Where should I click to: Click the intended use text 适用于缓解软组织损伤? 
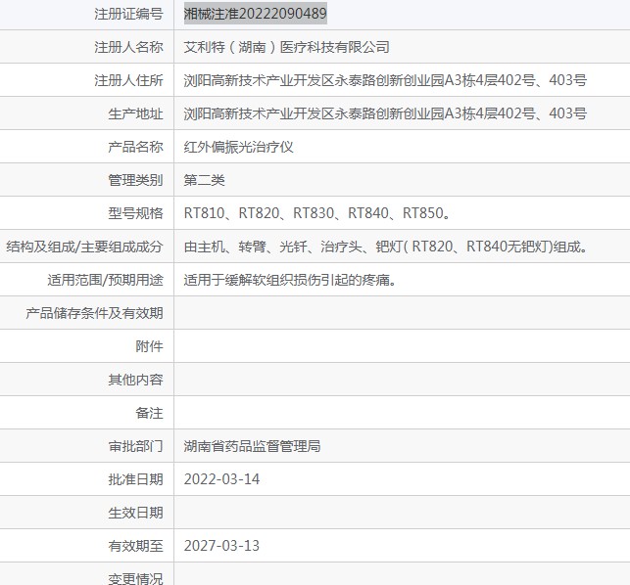click(290, 280)
